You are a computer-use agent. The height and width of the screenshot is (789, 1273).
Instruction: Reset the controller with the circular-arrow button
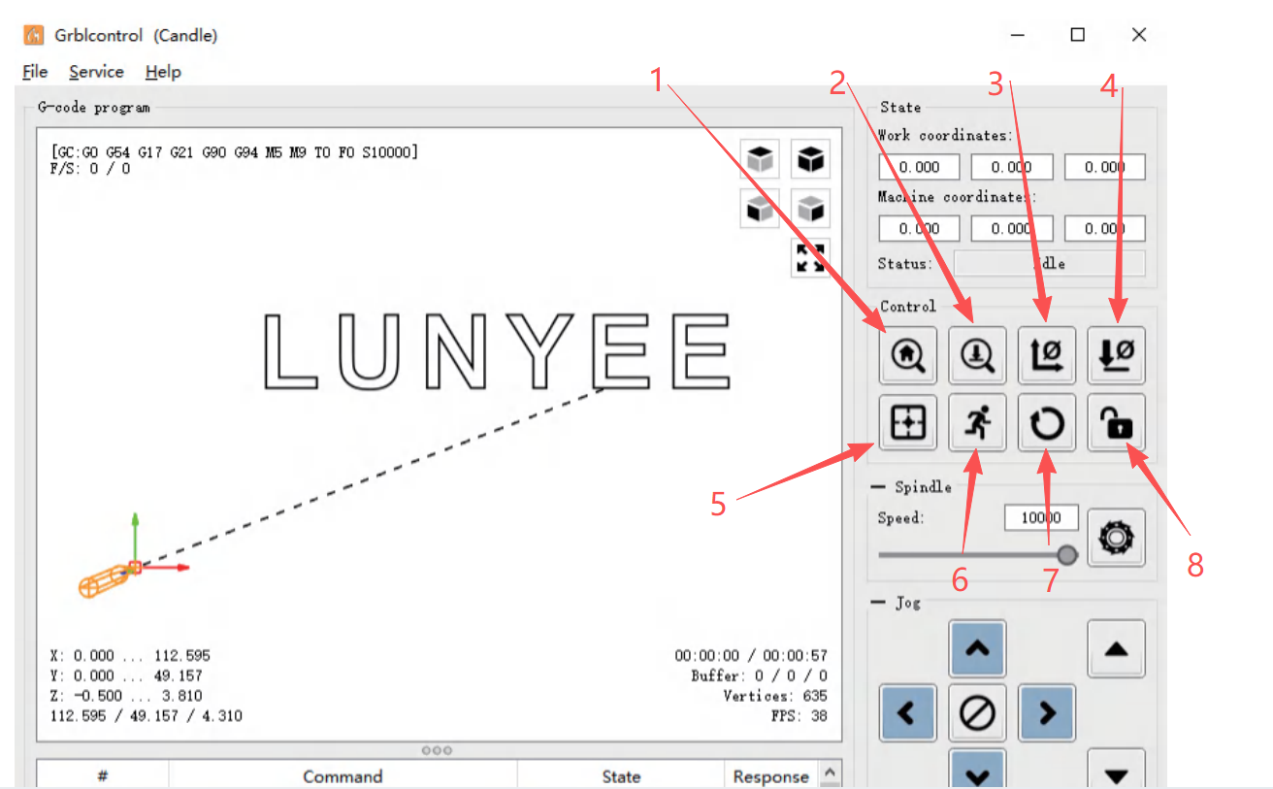[x=1047, y=422]
